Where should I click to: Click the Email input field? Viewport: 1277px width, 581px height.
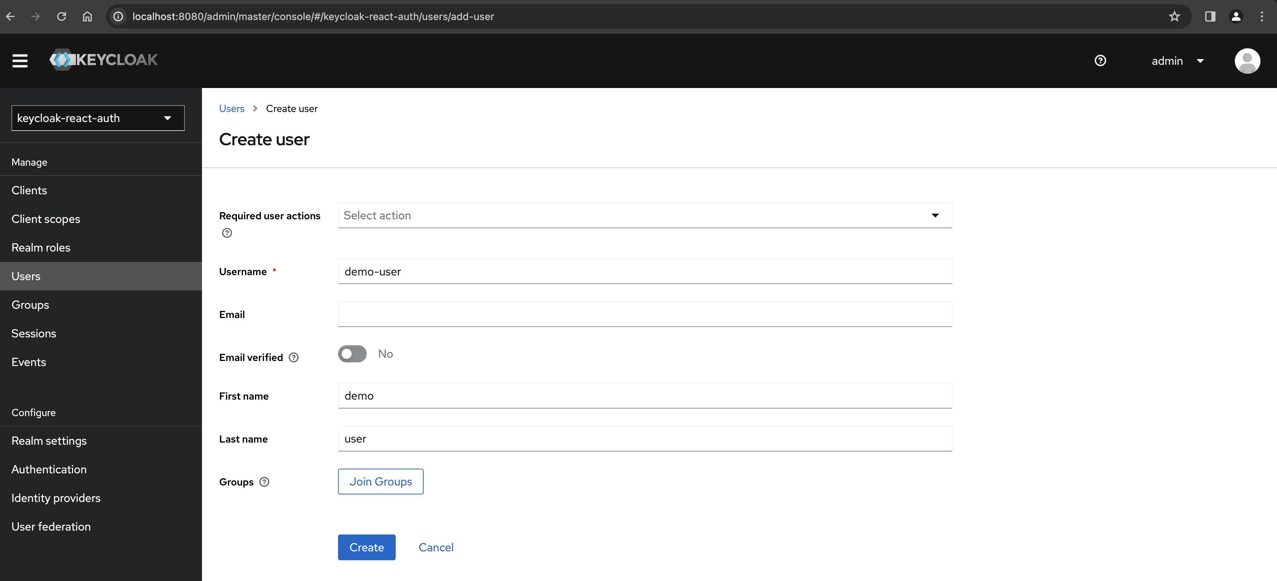click(645, 314)
